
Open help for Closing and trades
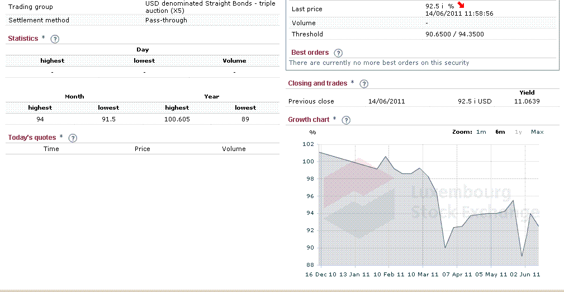click(364, 84)
